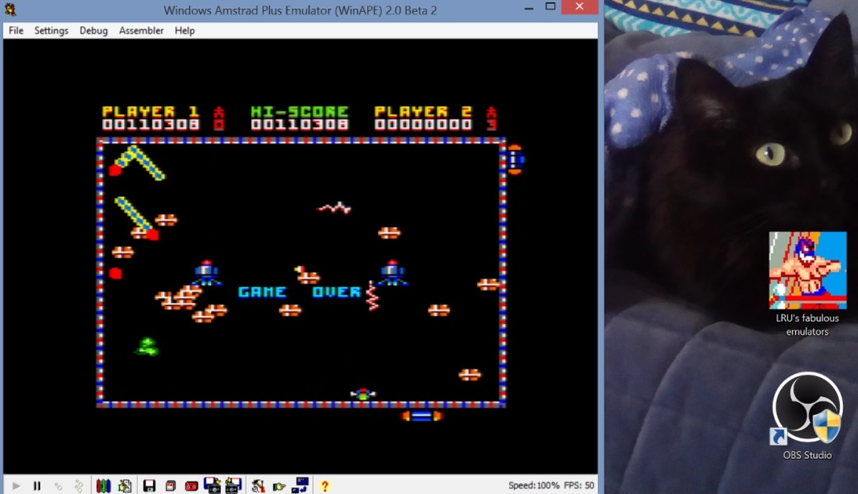Click the Pause emulation button
Screen dimensions: 858x494
[x=37, y=486]
